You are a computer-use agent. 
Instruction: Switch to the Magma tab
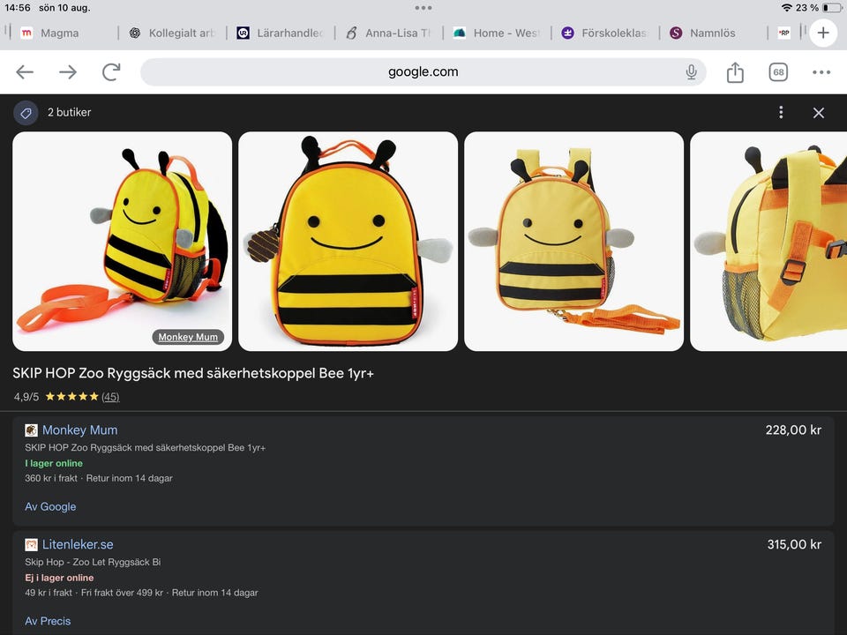point(61,33)
